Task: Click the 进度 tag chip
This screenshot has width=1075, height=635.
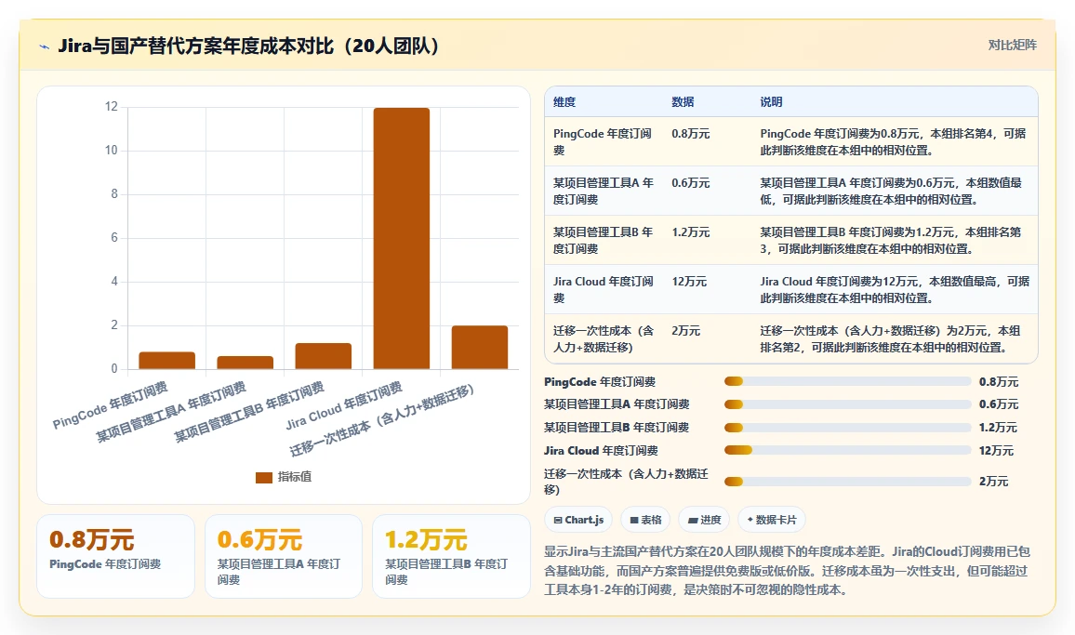Action: pyautogui.click(x=704, y=520)
